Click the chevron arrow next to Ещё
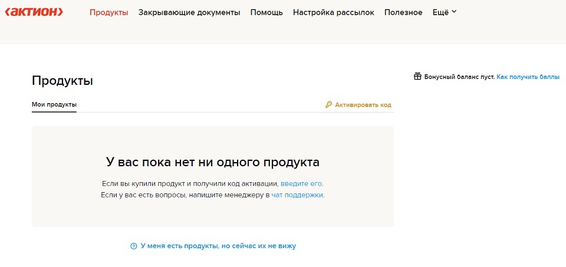This screenshot has width=566, height=267. (x=454, y=12)
